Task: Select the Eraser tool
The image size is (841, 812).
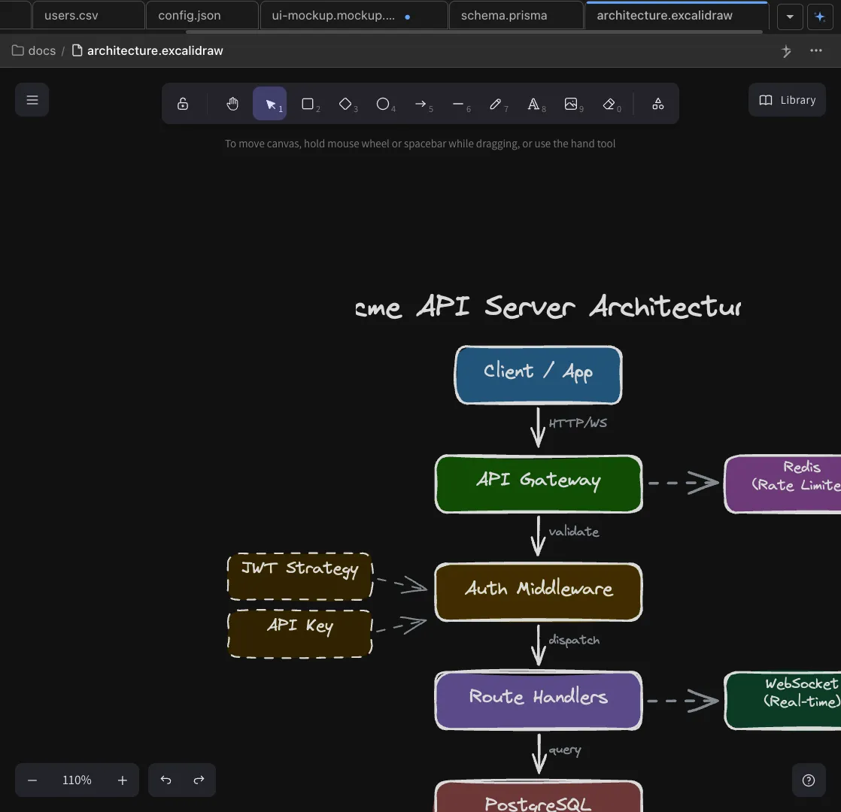Action: coord(609,103)
